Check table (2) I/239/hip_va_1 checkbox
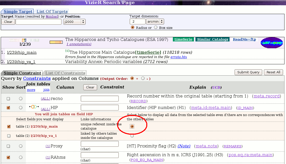The image size is (286, 164). point(9,136)
